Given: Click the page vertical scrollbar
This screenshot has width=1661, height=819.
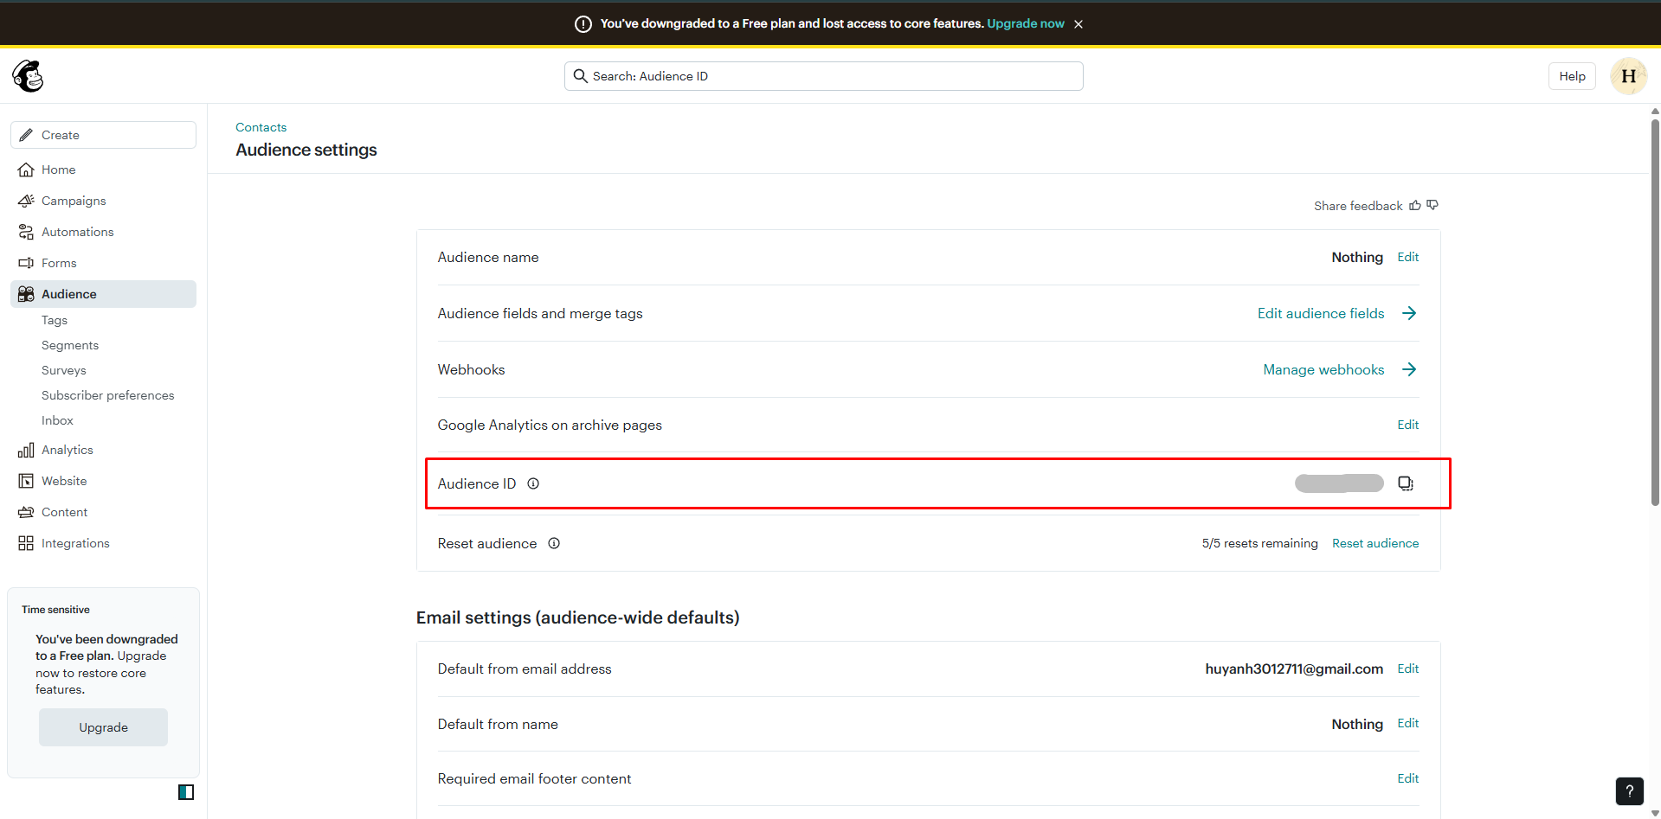Looking at the screenshot, I should point(1655,311).
